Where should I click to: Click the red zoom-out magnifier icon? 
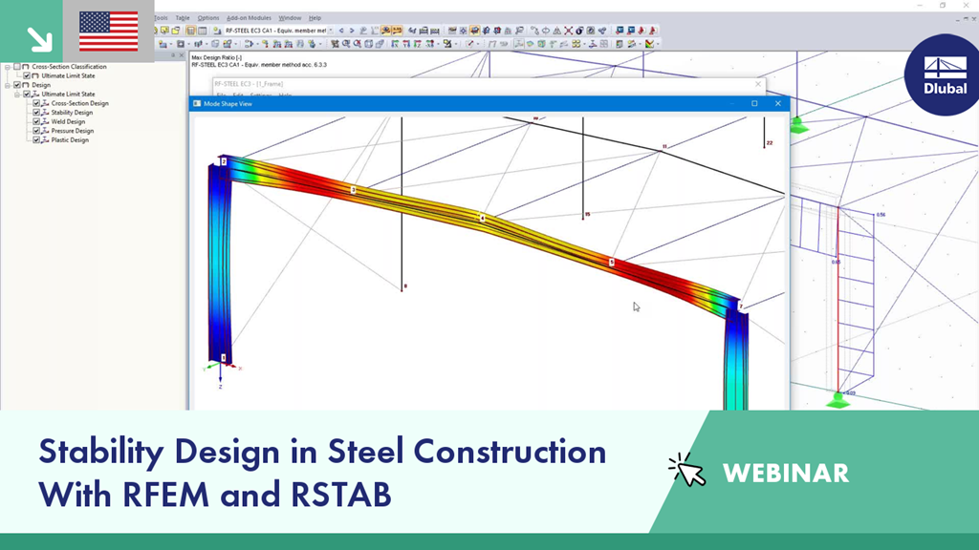pos(358,44)
